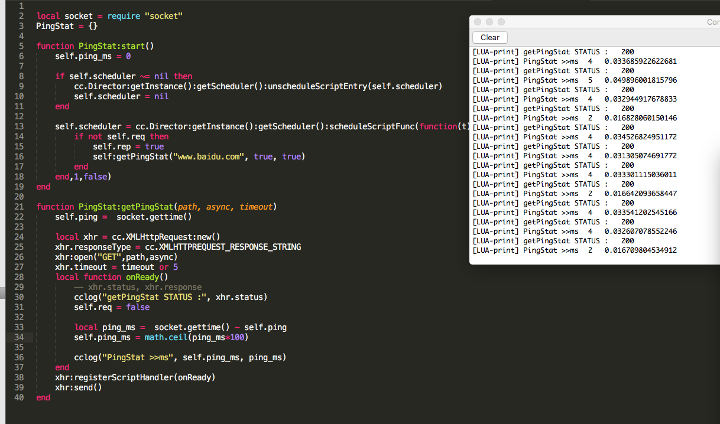Select console value 0.016642093658447

tap(641, 194)
